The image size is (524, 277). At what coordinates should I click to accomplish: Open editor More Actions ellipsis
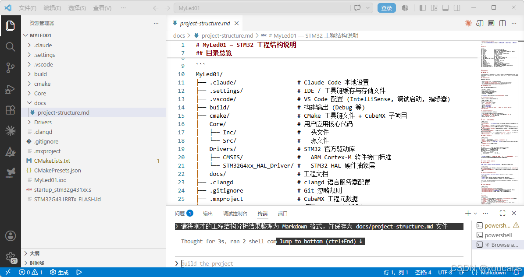(513, 23)
